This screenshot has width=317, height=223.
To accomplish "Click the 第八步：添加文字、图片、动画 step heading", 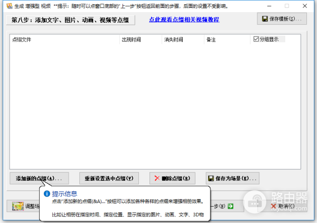I will click(71, 20).
